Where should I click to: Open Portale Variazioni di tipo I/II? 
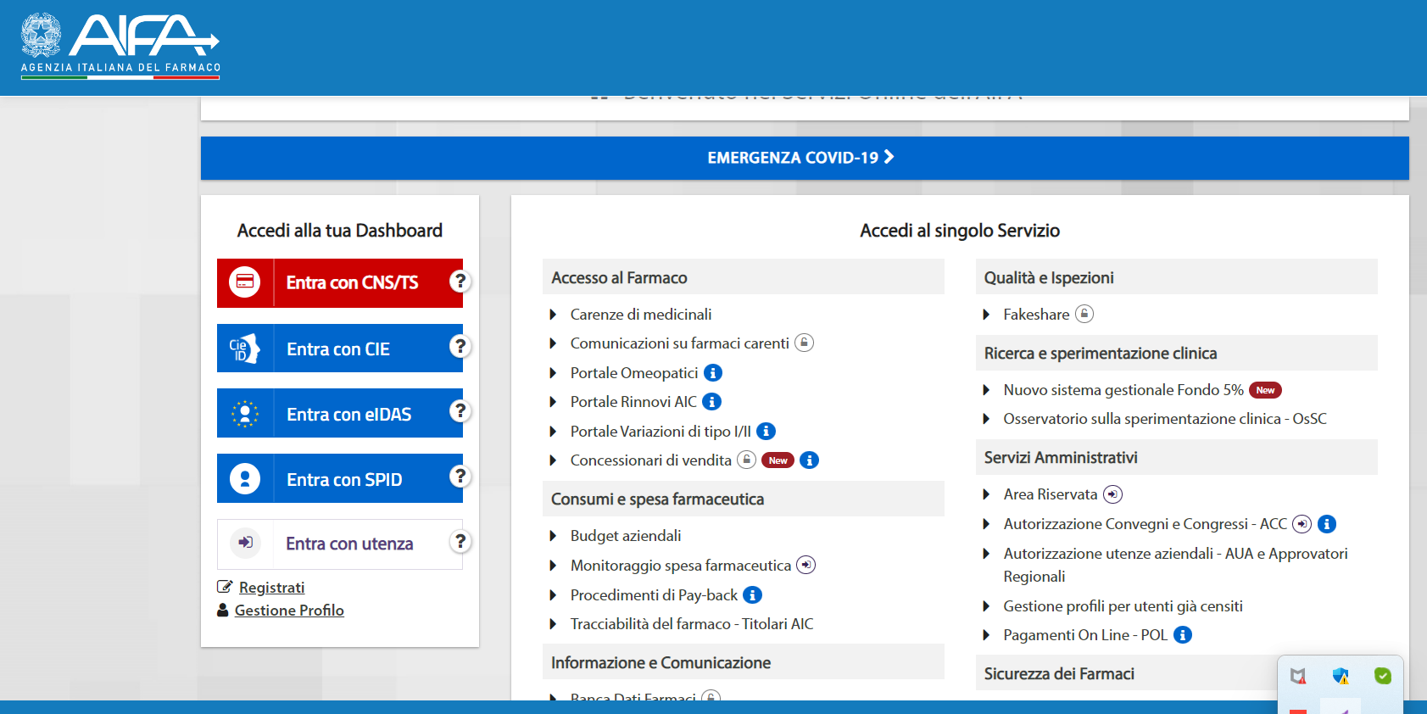(661, 432)
